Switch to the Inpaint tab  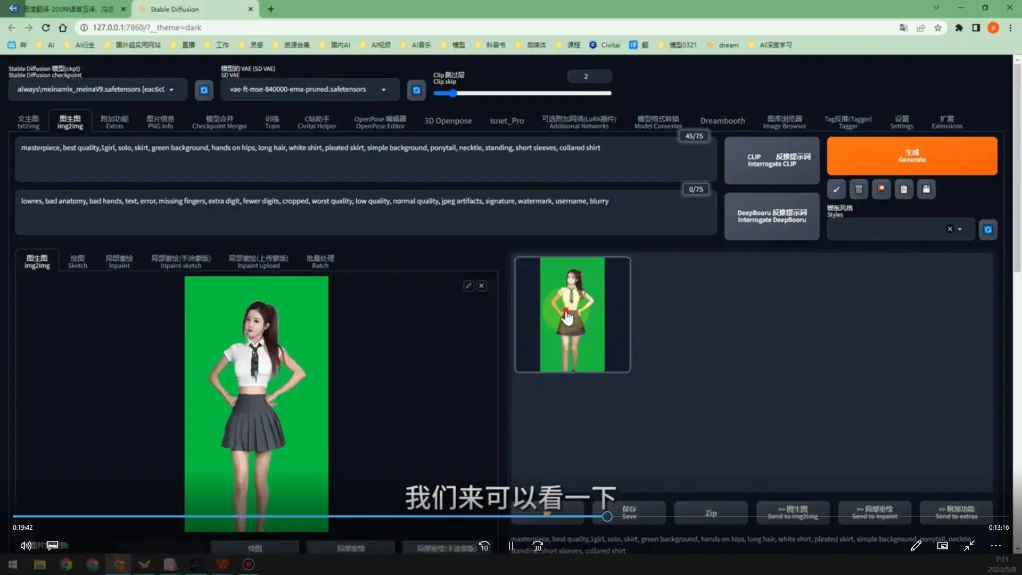[118, 260]
